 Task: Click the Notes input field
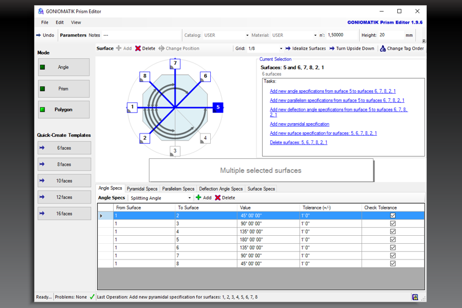141,35
